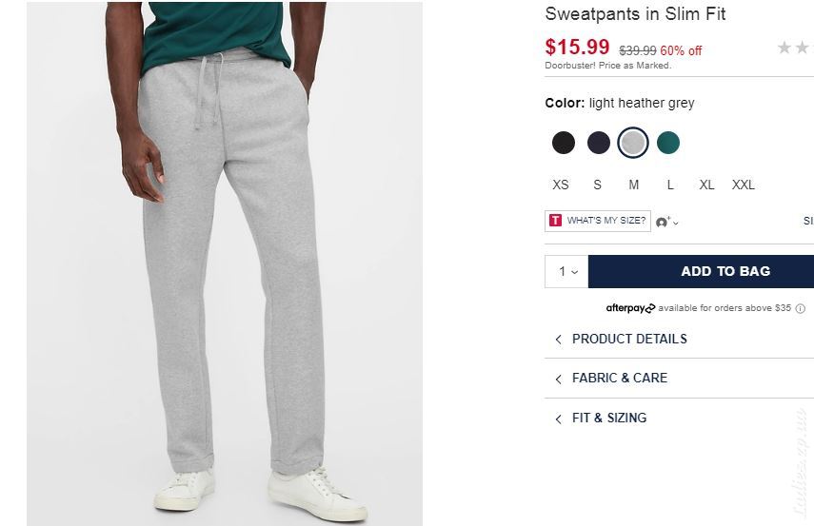Click the Add to Bag button

(x=701, y=271)
